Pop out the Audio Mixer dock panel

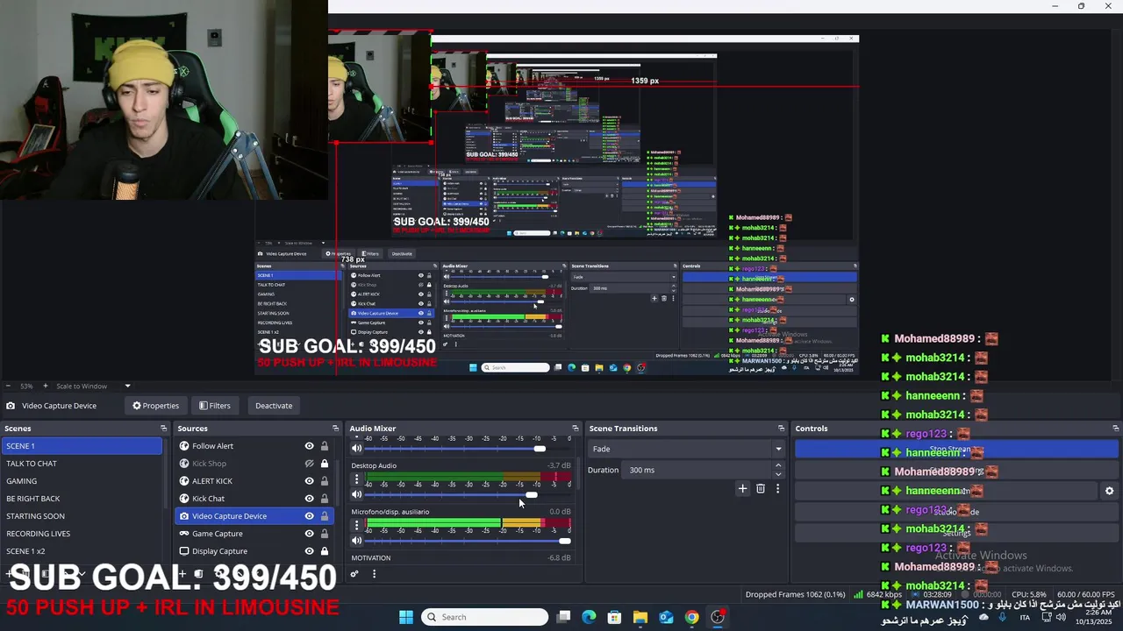(576, 429)
